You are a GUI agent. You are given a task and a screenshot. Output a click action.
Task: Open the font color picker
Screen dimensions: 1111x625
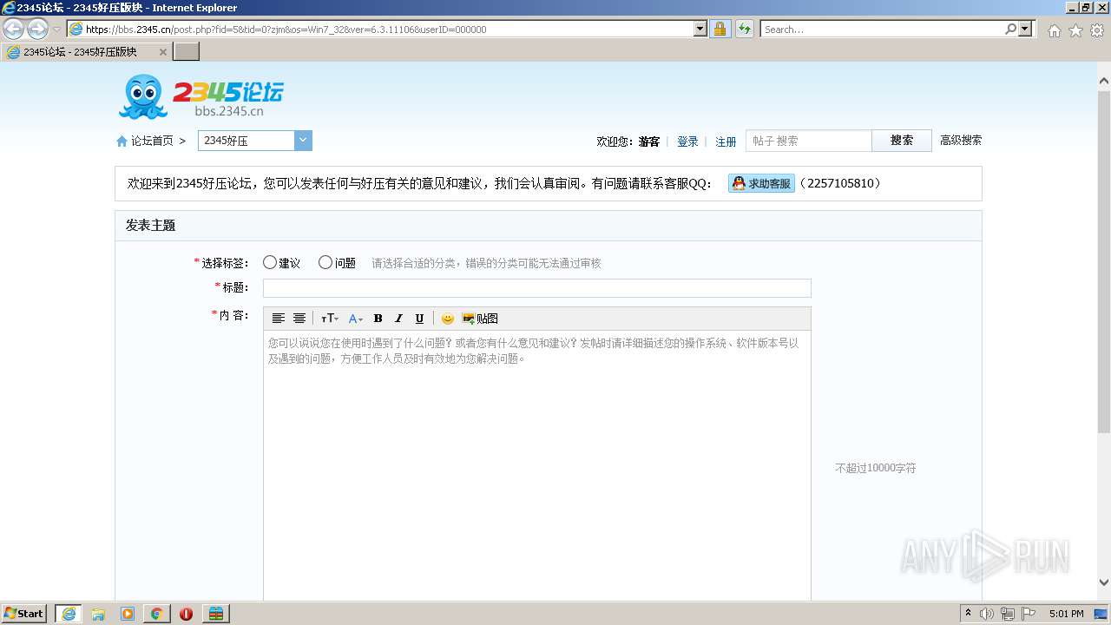pyautogui.click(x=356, y=319)
